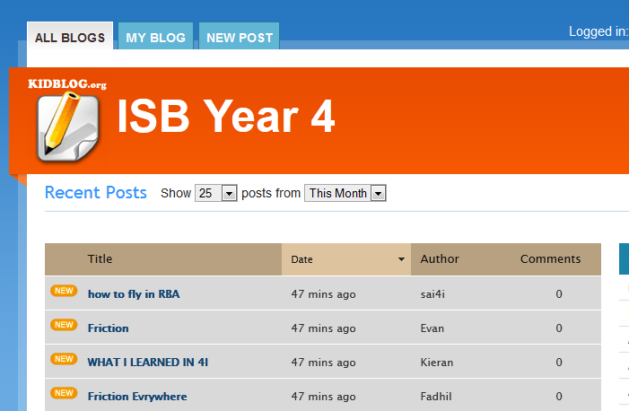
Task: Click the Date column sort arrow
Action: point(401,259)
